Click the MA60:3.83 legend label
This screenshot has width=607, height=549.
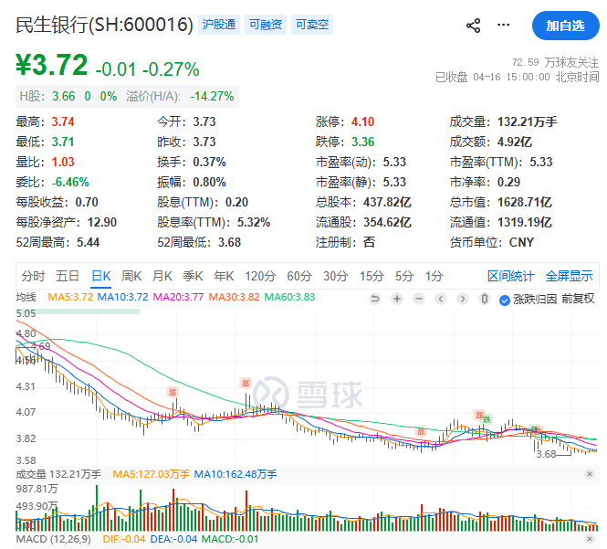289,297
